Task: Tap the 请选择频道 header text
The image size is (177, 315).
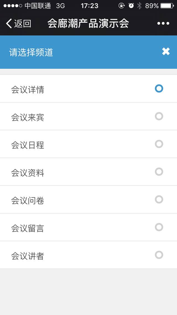Action: tap(31, 52)
